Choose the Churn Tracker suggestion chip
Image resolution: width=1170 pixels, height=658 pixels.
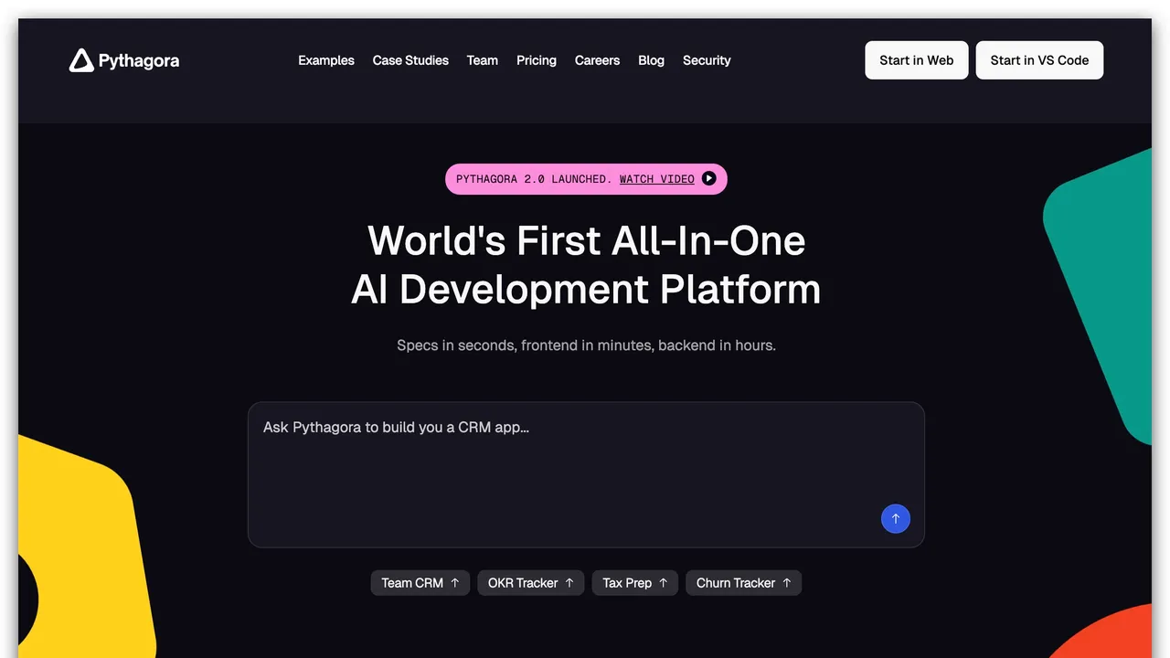[x=744, y=583]
